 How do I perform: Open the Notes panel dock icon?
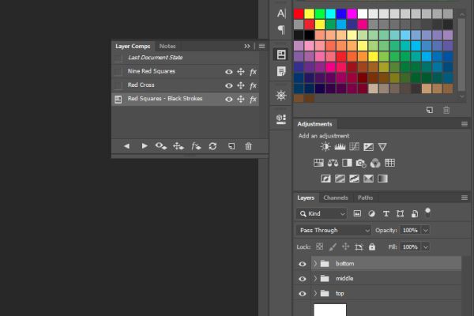pos(281,71)
